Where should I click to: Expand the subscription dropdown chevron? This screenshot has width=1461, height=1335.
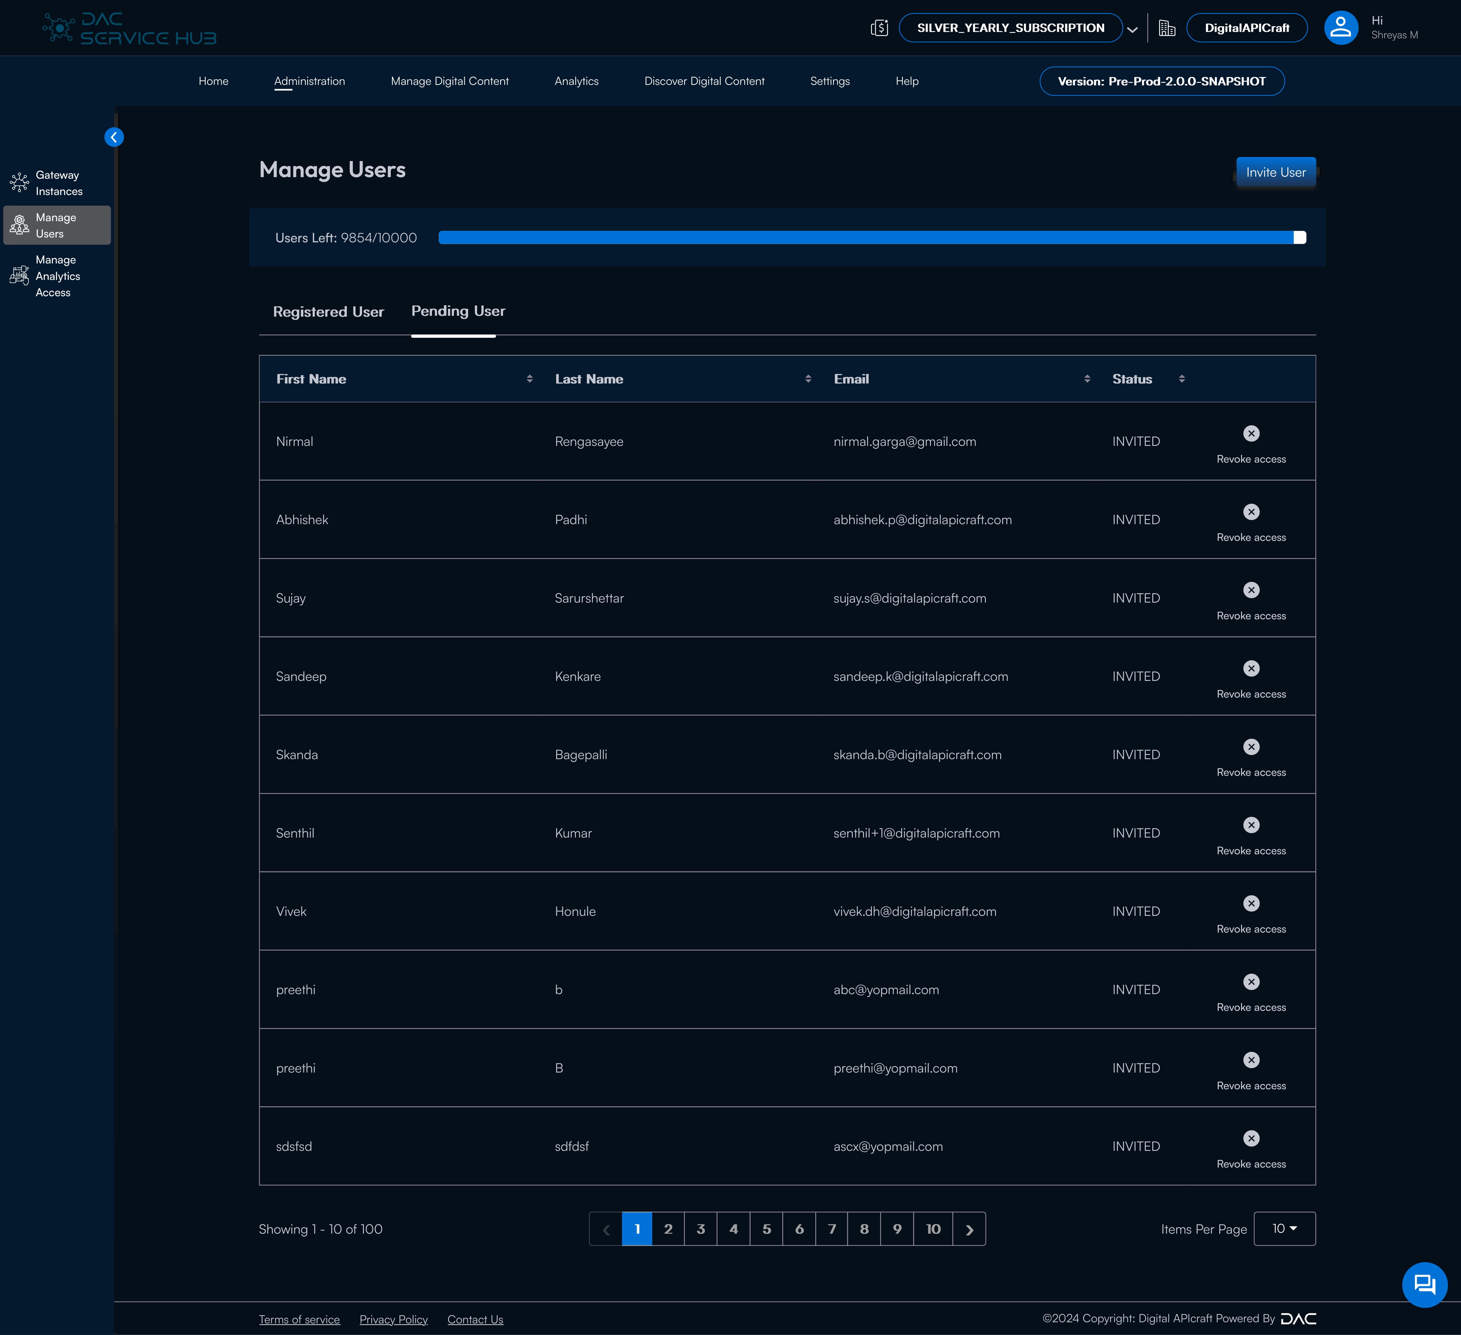[1132, 29]
